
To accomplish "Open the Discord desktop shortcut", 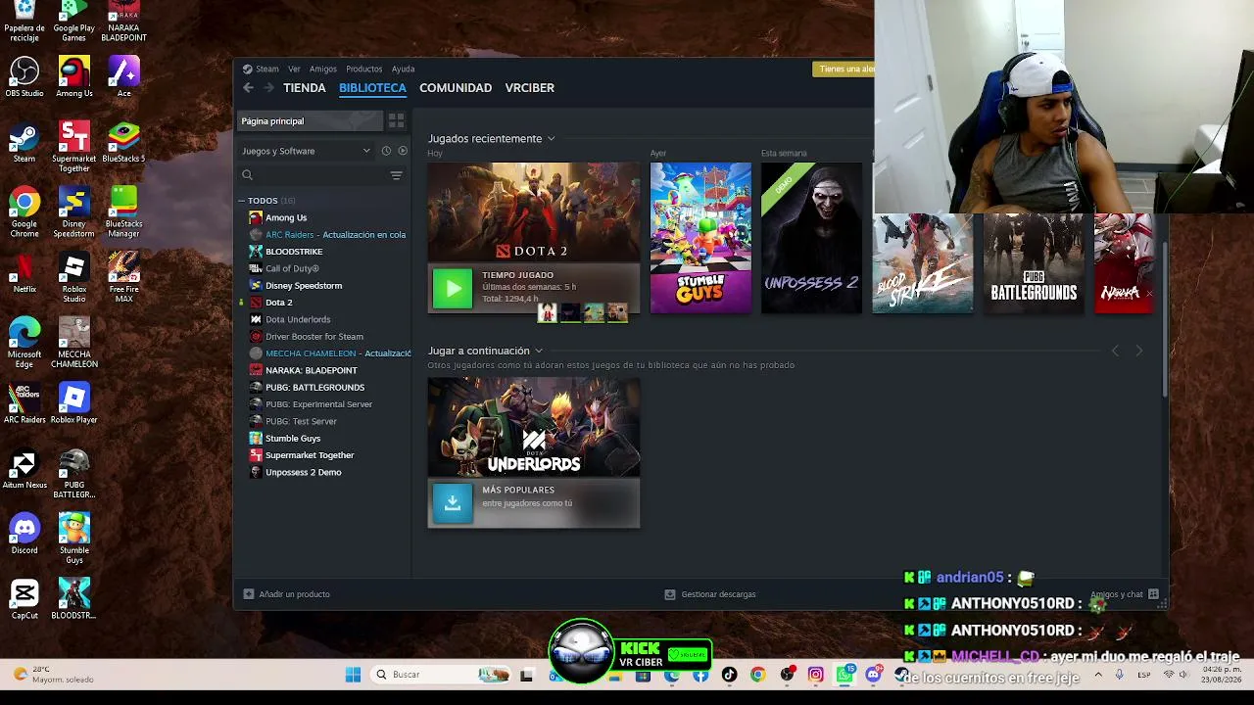I will pyautogui.click(x=24, y=534).
